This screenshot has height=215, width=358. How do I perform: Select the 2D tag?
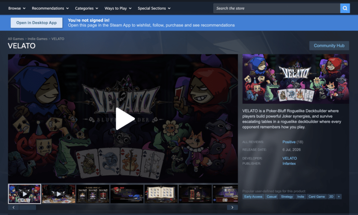tap(331, 197)
